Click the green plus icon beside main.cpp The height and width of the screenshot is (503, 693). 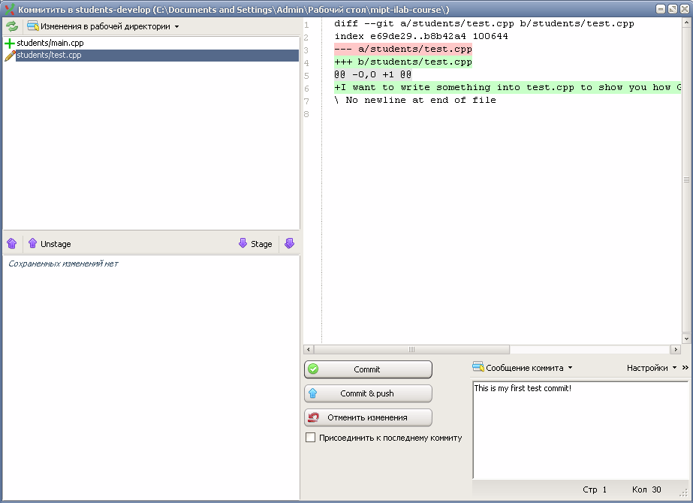tap(10, 44)
